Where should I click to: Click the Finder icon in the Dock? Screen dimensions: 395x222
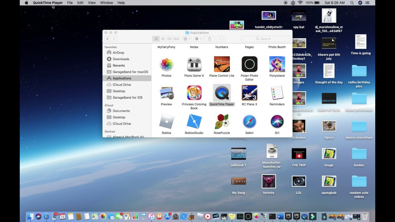pos(31,216)
